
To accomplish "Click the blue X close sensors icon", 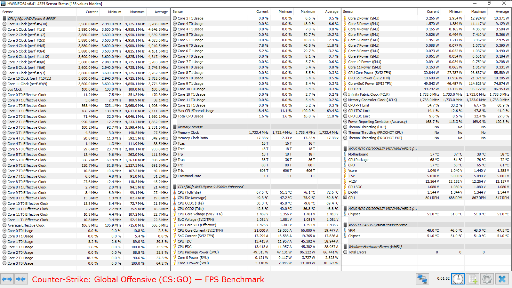I will pos(502,279).
